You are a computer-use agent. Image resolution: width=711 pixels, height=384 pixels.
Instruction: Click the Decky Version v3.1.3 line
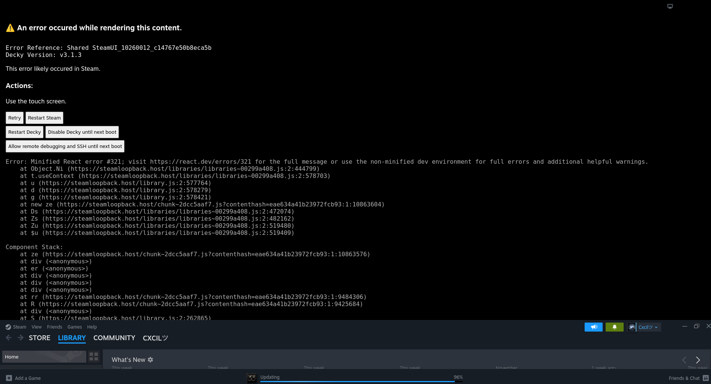pos(43,55)
